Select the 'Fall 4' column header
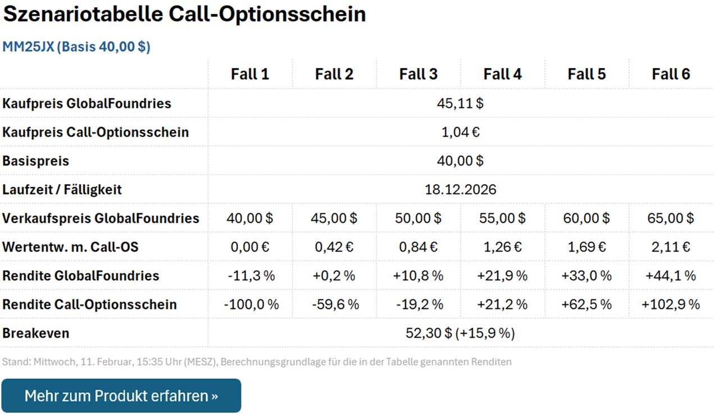Screen dimensions: 719x414 (503, 73)
